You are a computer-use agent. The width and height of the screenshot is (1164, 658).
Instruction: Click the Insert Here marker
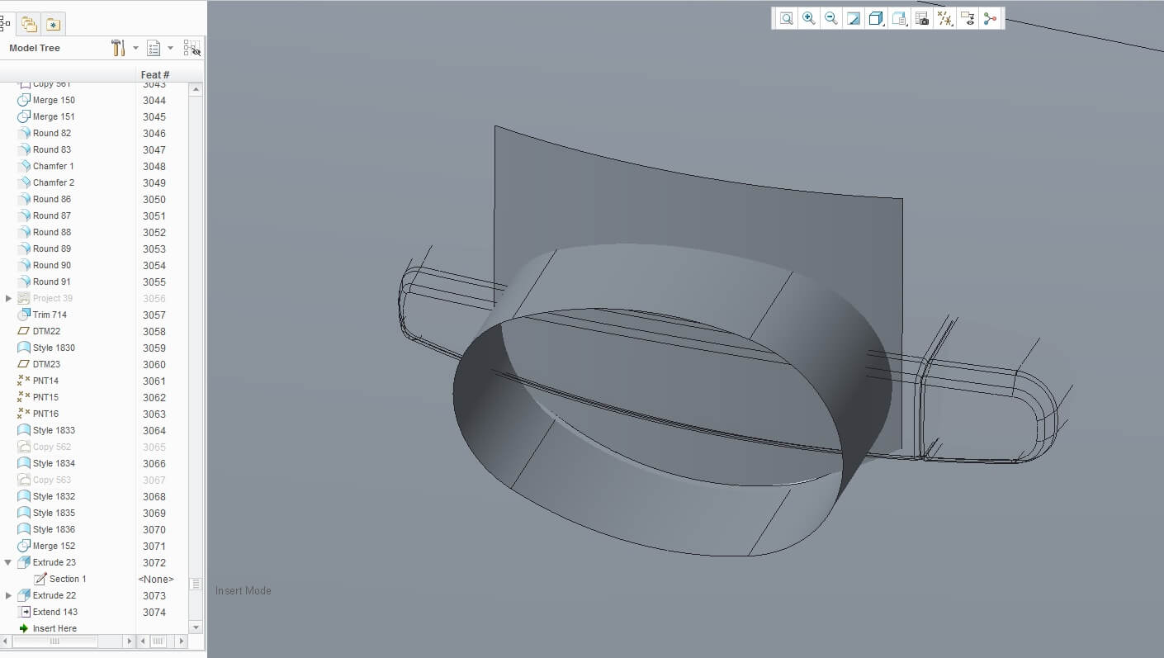[x=48, y=628]
